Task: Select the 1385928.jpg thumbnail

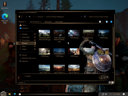Action: 44,51
